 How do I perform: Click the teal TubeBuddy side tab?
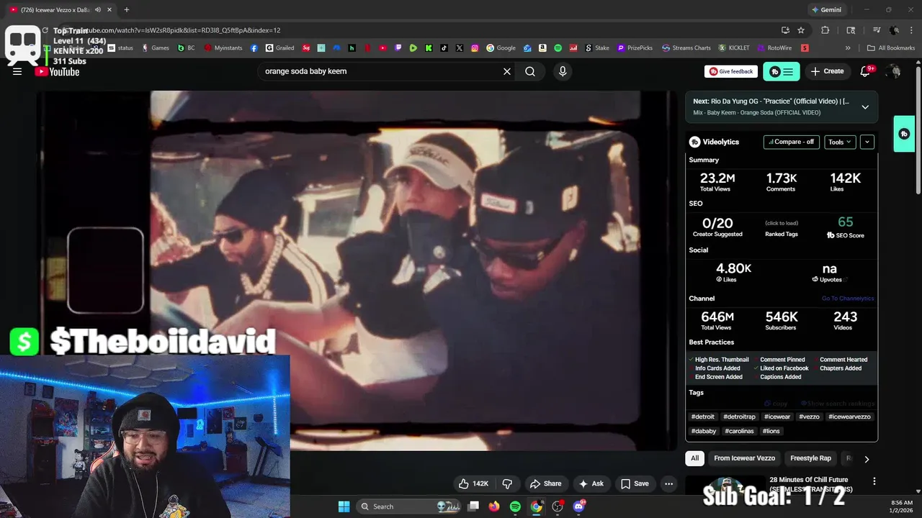[904, 134]
